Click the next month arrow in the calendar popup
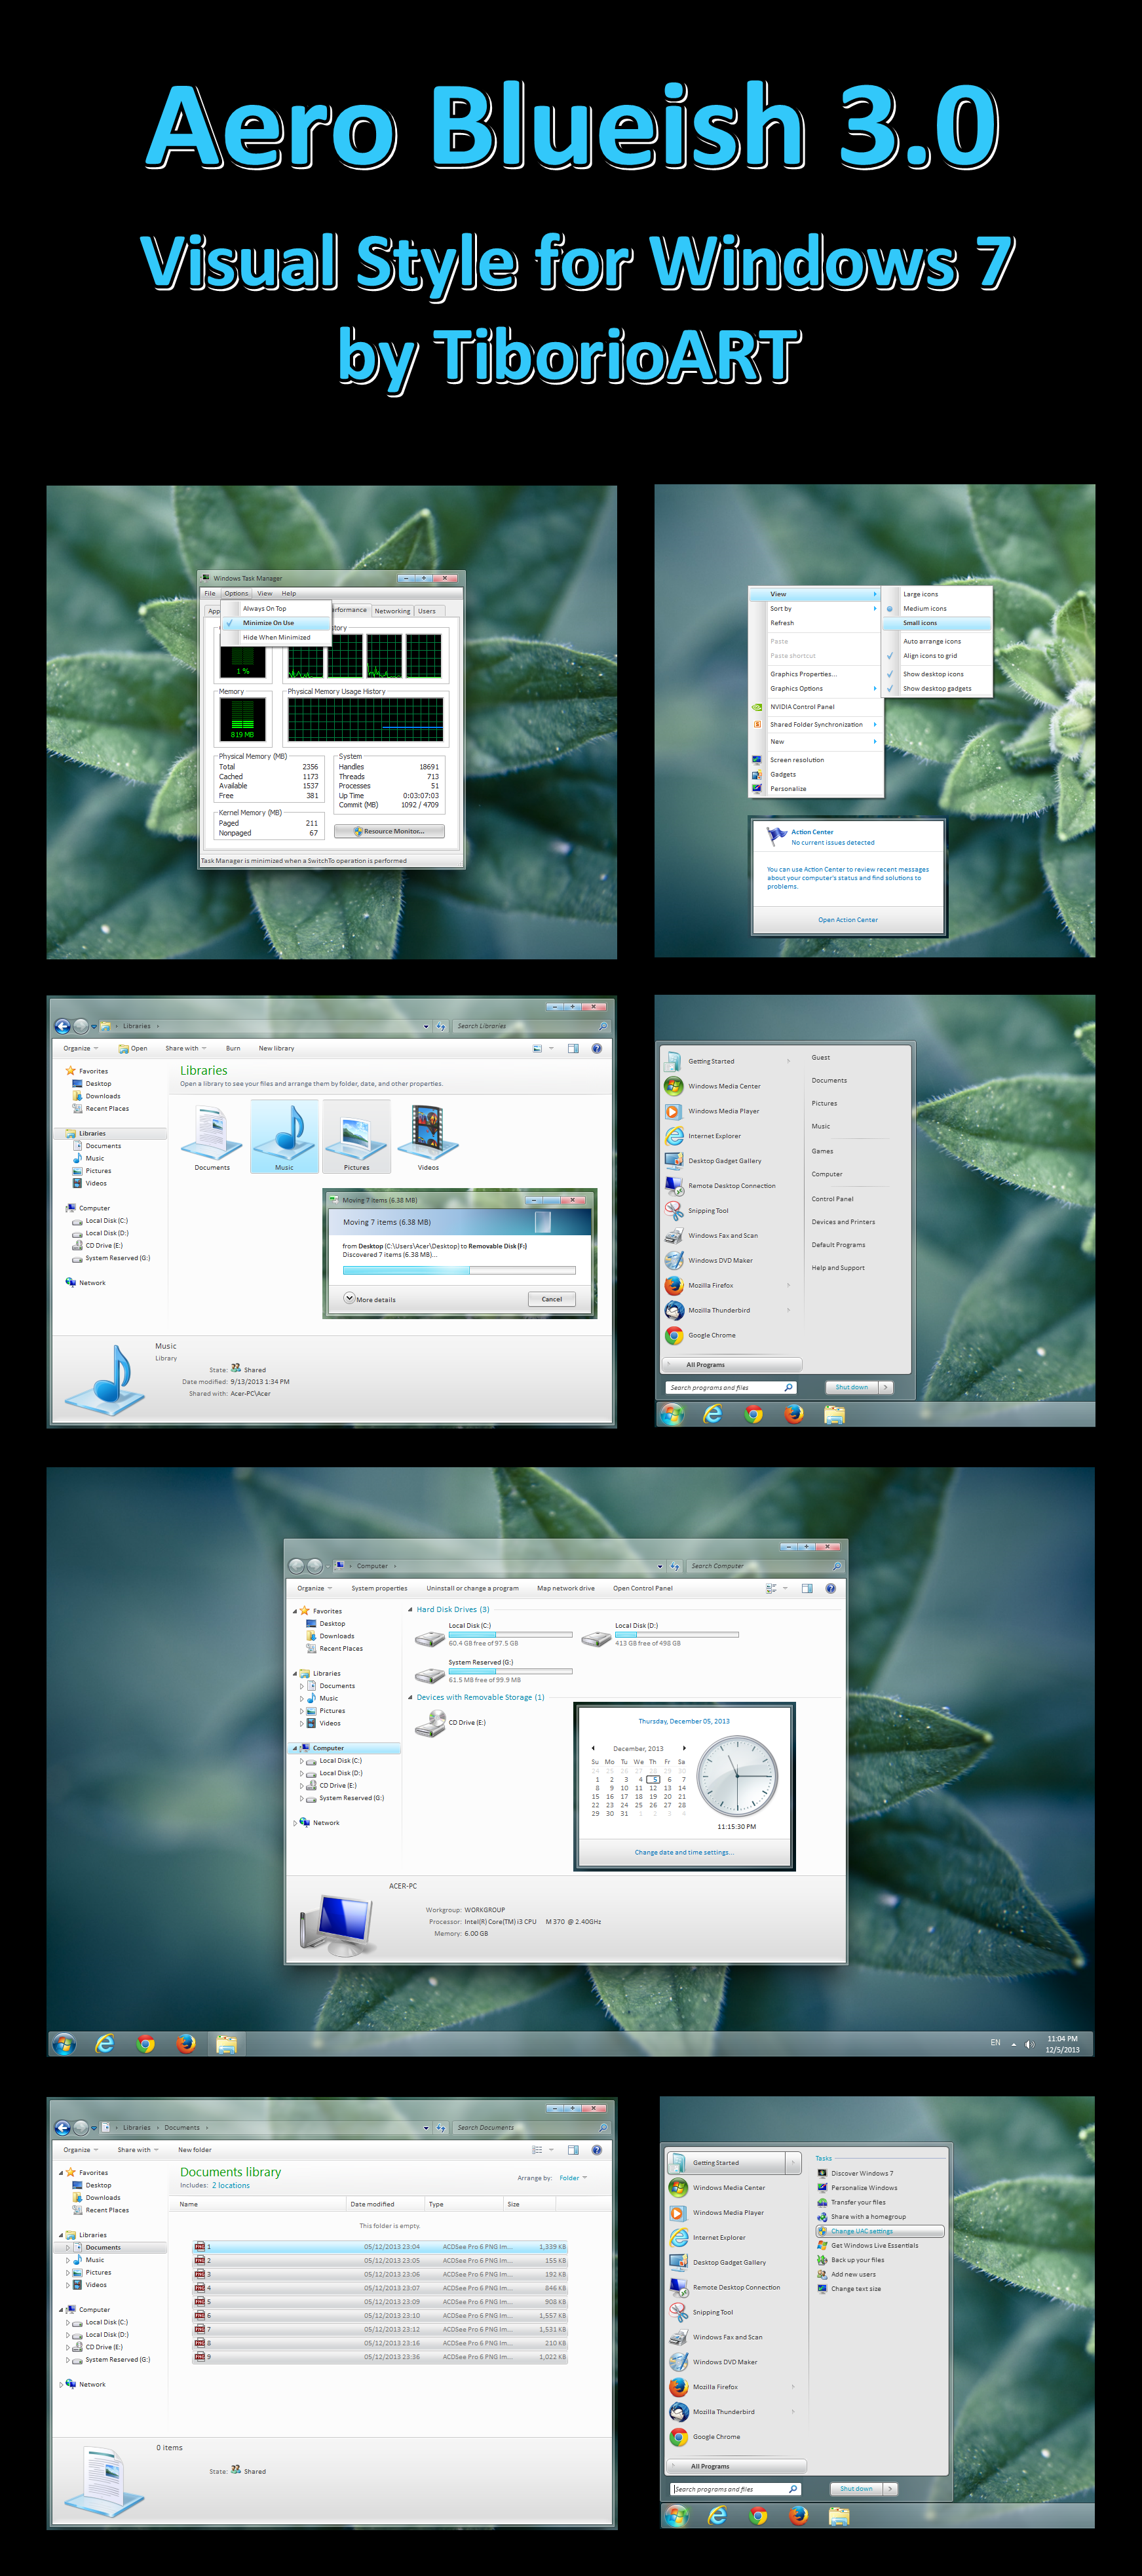The height and width of the screenshot is (2576, 1142). [684, 1749]
